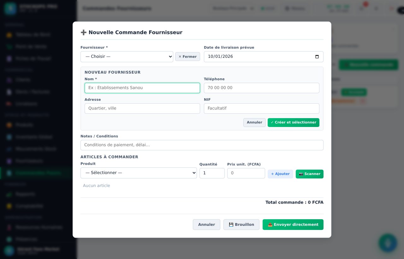
Task: Select the NIF Facultatif field
Action: [x=262, y=108]
